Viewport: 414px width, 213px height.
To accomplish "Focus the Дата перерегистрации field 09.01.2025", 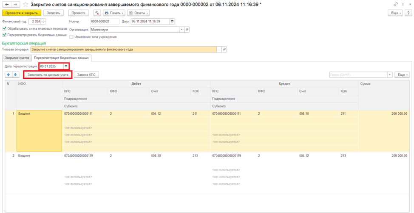I will (x=51, y=66).
